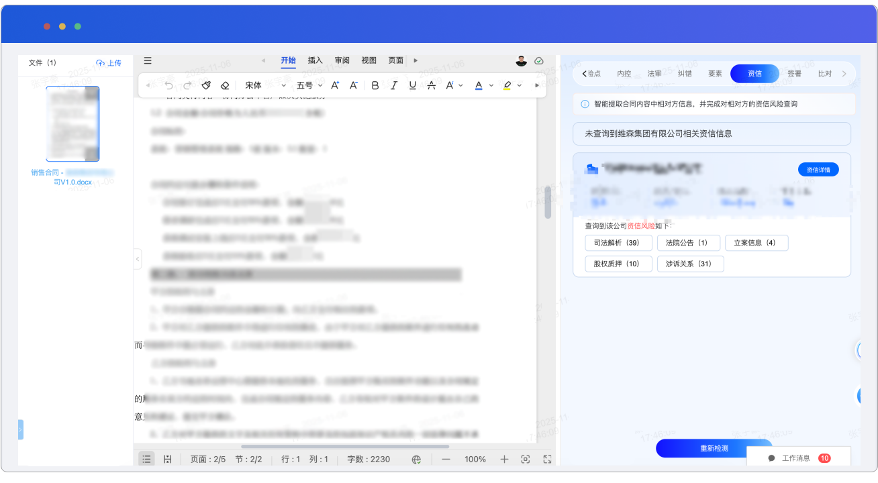Apply the text effects A icon

(450, 85)
